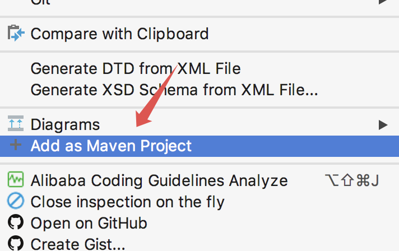Expand the Diagrams submenu arrow
The height and width of the screenshot is (251, 399).
point(383,124)
